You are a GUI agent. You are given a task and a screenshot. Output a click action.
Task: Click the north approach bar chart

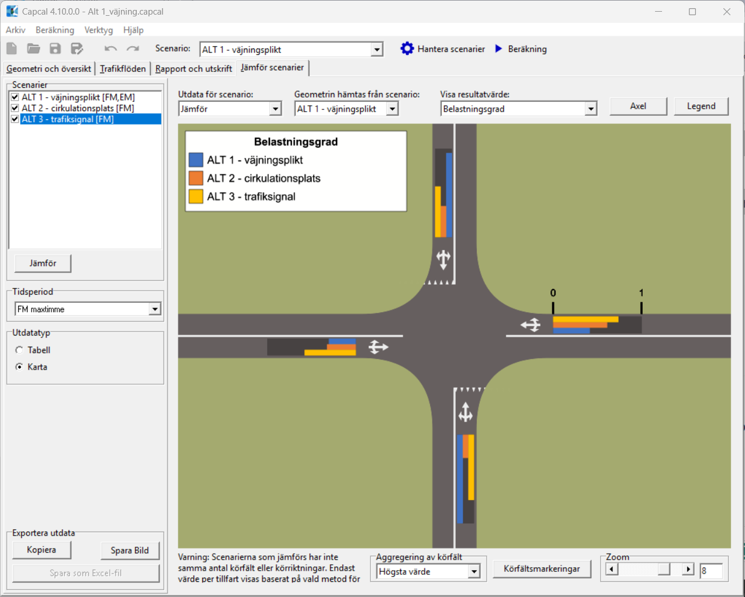click(x=443, y=192)
